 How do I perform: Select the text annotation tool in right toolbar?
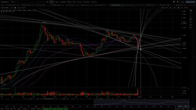191,13
